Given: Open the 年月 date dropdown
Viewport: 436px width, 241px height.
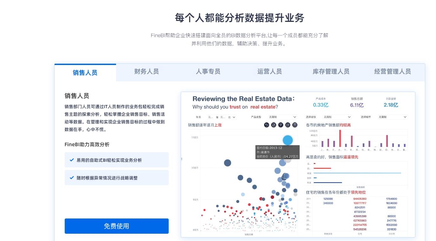Looking at the screenshot, I should 222,117.
